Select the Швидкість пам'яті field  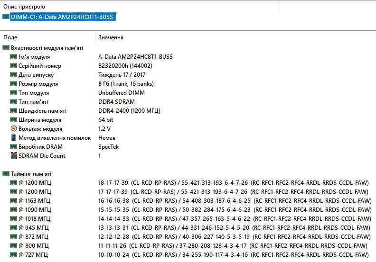42,111
